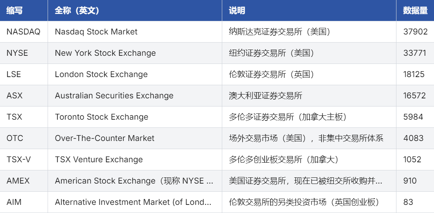Image resolution: width=434 pixels, height=213 pixels.
Task: Click the Nasdaq Stock Market cell
Action: 96,32
